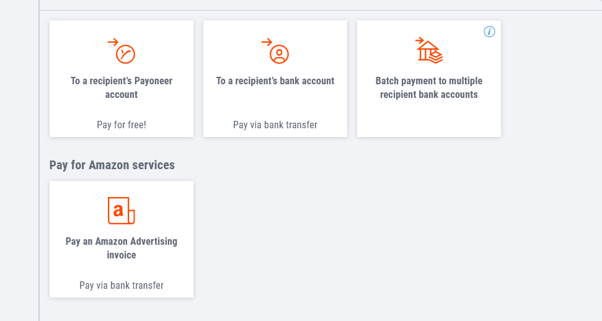Click the letter "a" in Amazon invoice icon
602x321 pixels.
118,209
